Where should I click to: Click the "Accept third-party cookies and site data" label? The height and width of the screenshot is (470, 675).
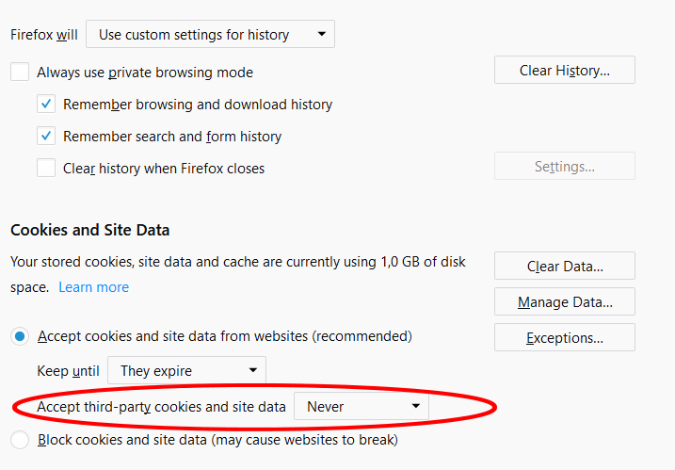point(161,407)
